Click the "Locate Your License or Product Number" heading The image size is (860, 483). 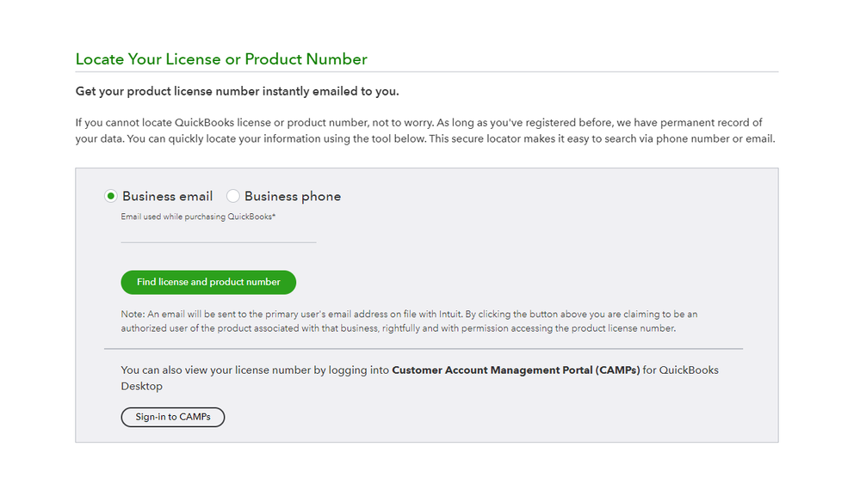click(221, 59)
